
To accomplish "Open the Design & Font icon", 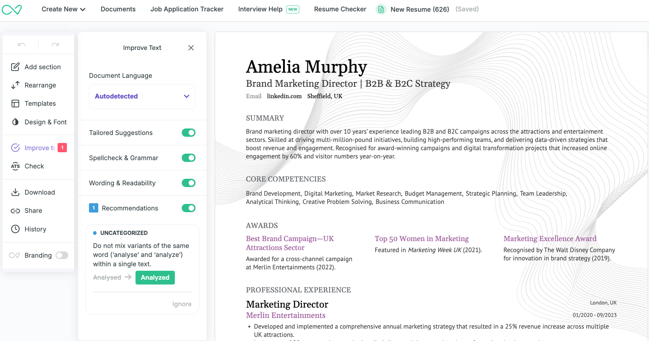I will point(15,122).
